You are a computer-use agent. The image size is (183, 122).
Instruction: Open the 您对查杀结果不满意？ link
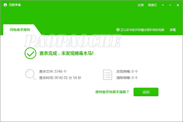pos(112,92)
